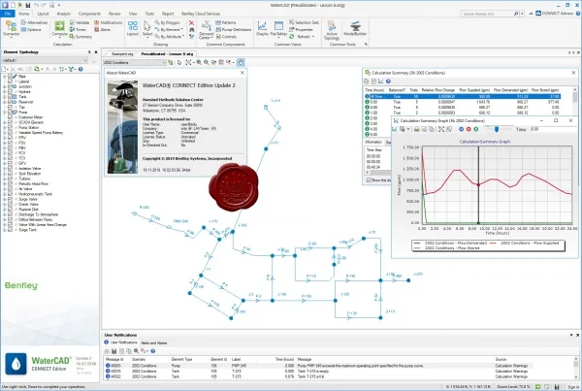Select the Layout drawing tool
This screenshot has height=391, width=582.
point(133,28)
